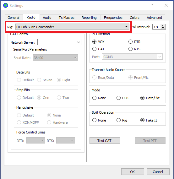Set Split Operation to Fake It
The height and width of the screenshot is (179, 174).
pos(149,120)
